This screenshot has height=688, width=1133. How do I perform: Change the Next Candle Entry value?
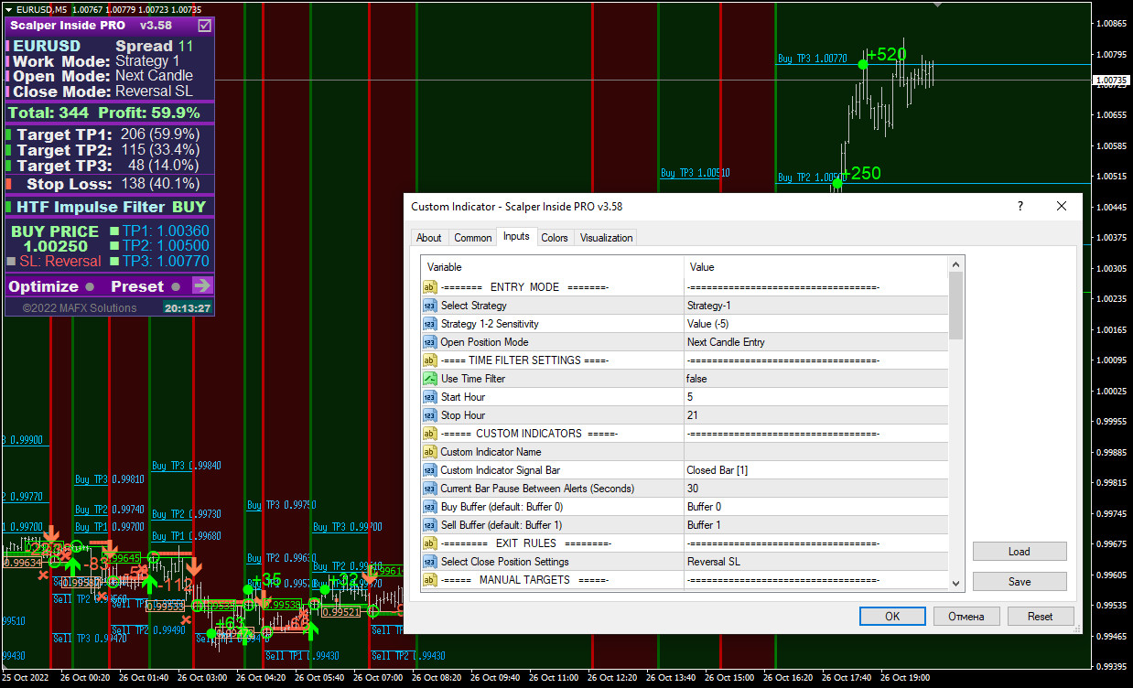(816, 342)
